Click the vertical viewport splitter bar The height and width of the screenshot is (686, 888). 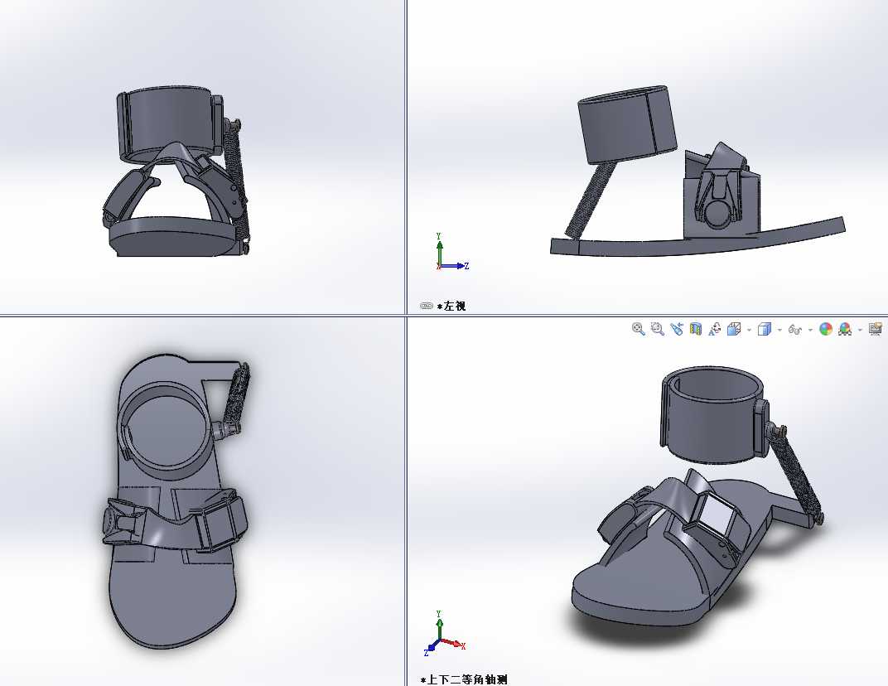tap(406, 166)
